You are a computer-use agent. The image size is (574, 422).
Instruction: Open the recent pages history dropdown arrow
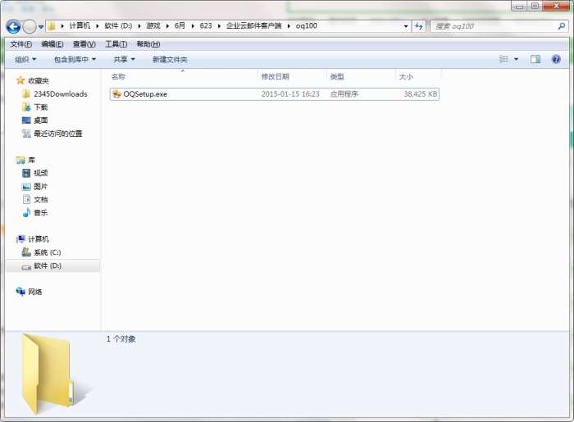(41, 27)
